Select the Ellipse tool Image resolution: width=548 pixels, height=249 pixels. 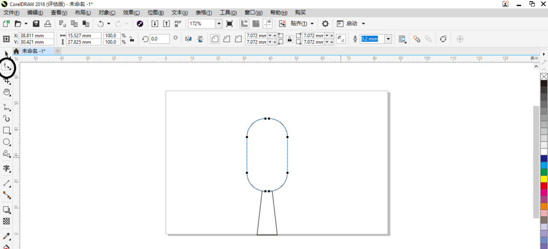tap(7, 142)
